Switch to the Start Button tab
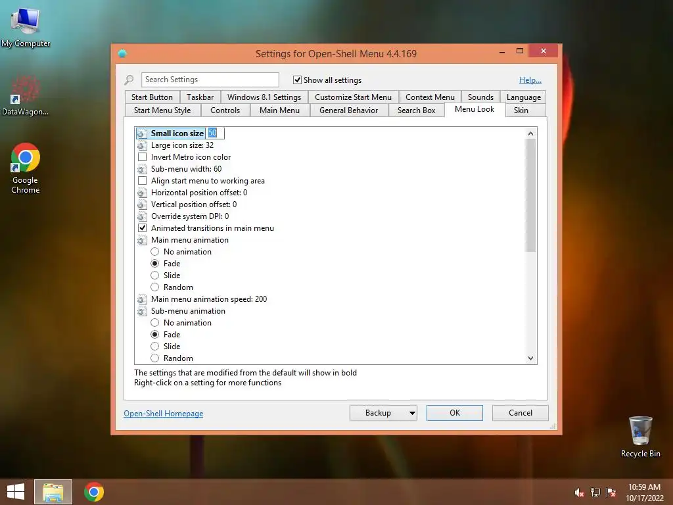 point(152,97)
